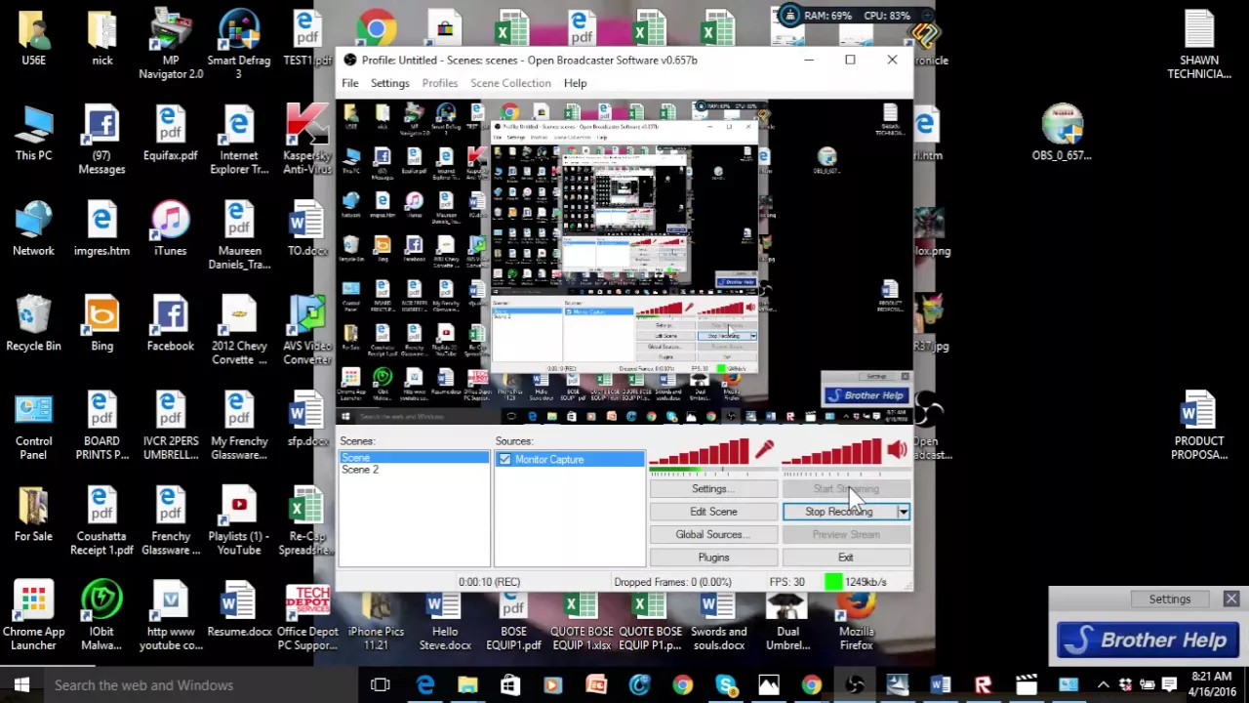Screen dimensions: 1249x703
Task: Select the Facebook desktop shortcut
Action: point(170,323)
